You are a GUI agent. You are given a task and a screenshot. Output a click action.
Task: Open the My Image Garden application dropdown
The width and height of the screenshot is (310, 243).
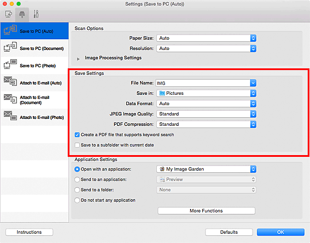[x=206, y=169]
